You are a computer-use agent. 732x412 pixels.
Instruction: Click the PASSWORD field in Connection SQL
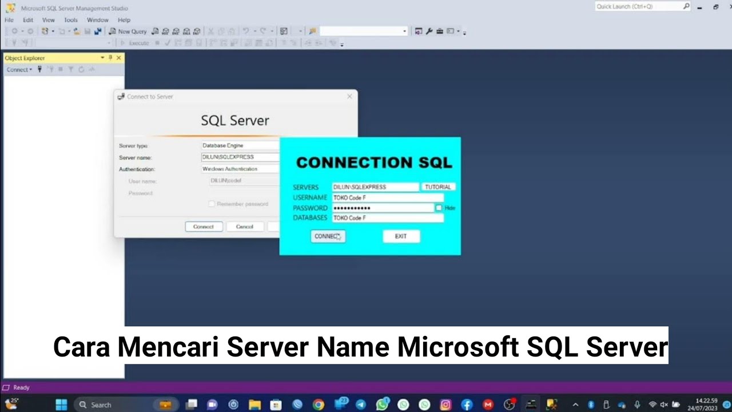383,208
